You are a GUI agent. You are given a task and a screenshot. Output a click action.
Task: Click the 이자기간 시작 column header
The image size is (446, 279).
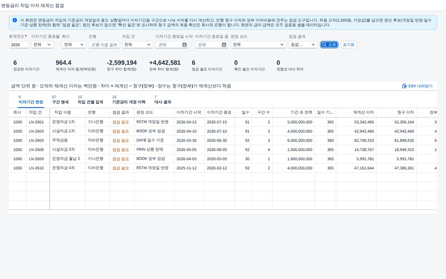[189, 112]
